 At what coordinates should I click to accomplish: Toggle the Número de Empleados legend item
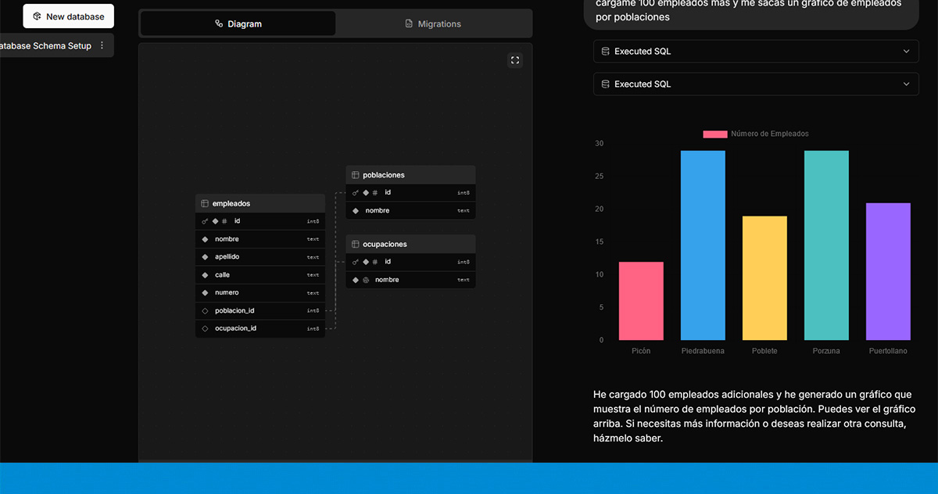pos(755,134)
